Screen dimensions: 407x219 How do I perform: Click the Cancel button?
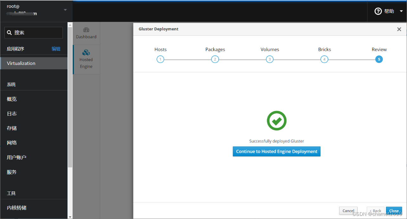(x=348, y=211)
